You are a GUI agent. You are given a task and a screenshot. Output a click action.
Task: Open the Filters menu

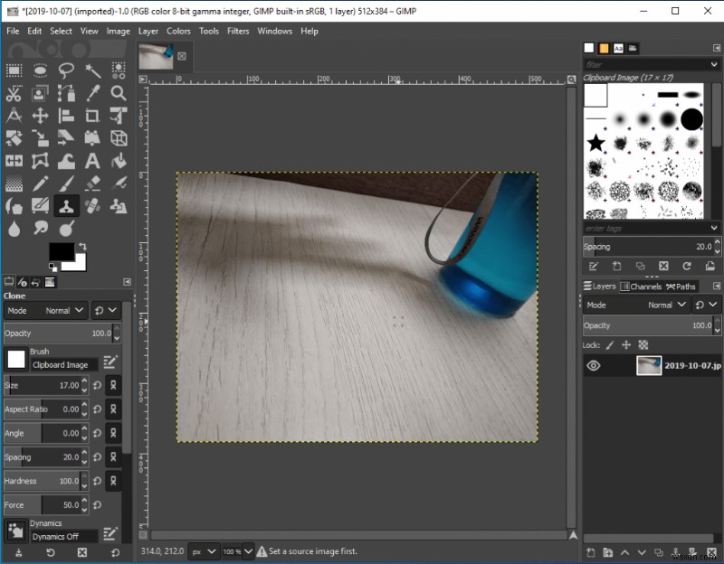(x=237, y=30)
